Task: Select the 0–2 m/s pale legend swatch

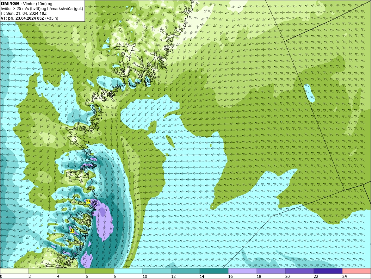Action: (14, 271)
